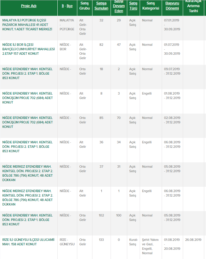Click the 26.08.2019 lottery date cell
The height and width of the screenshot is (259, 206).
click(x=193, y=240)
